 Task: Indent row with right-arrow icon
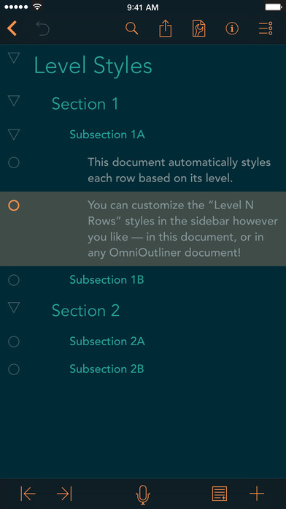pyautogui.click(x=64, y=494)
